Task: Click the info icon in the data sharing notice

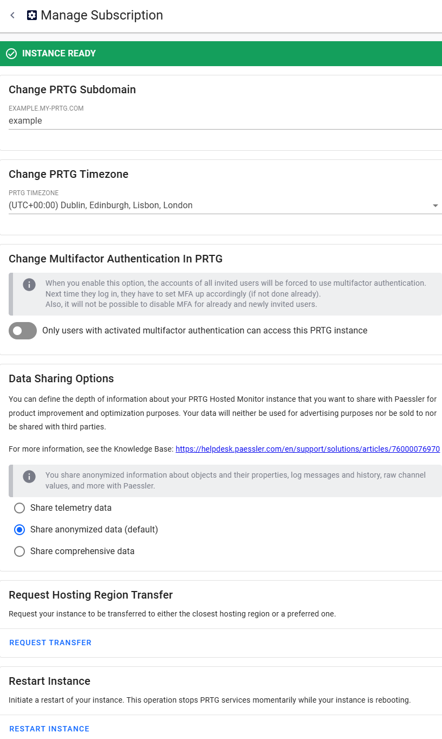Action: point(29,477)
